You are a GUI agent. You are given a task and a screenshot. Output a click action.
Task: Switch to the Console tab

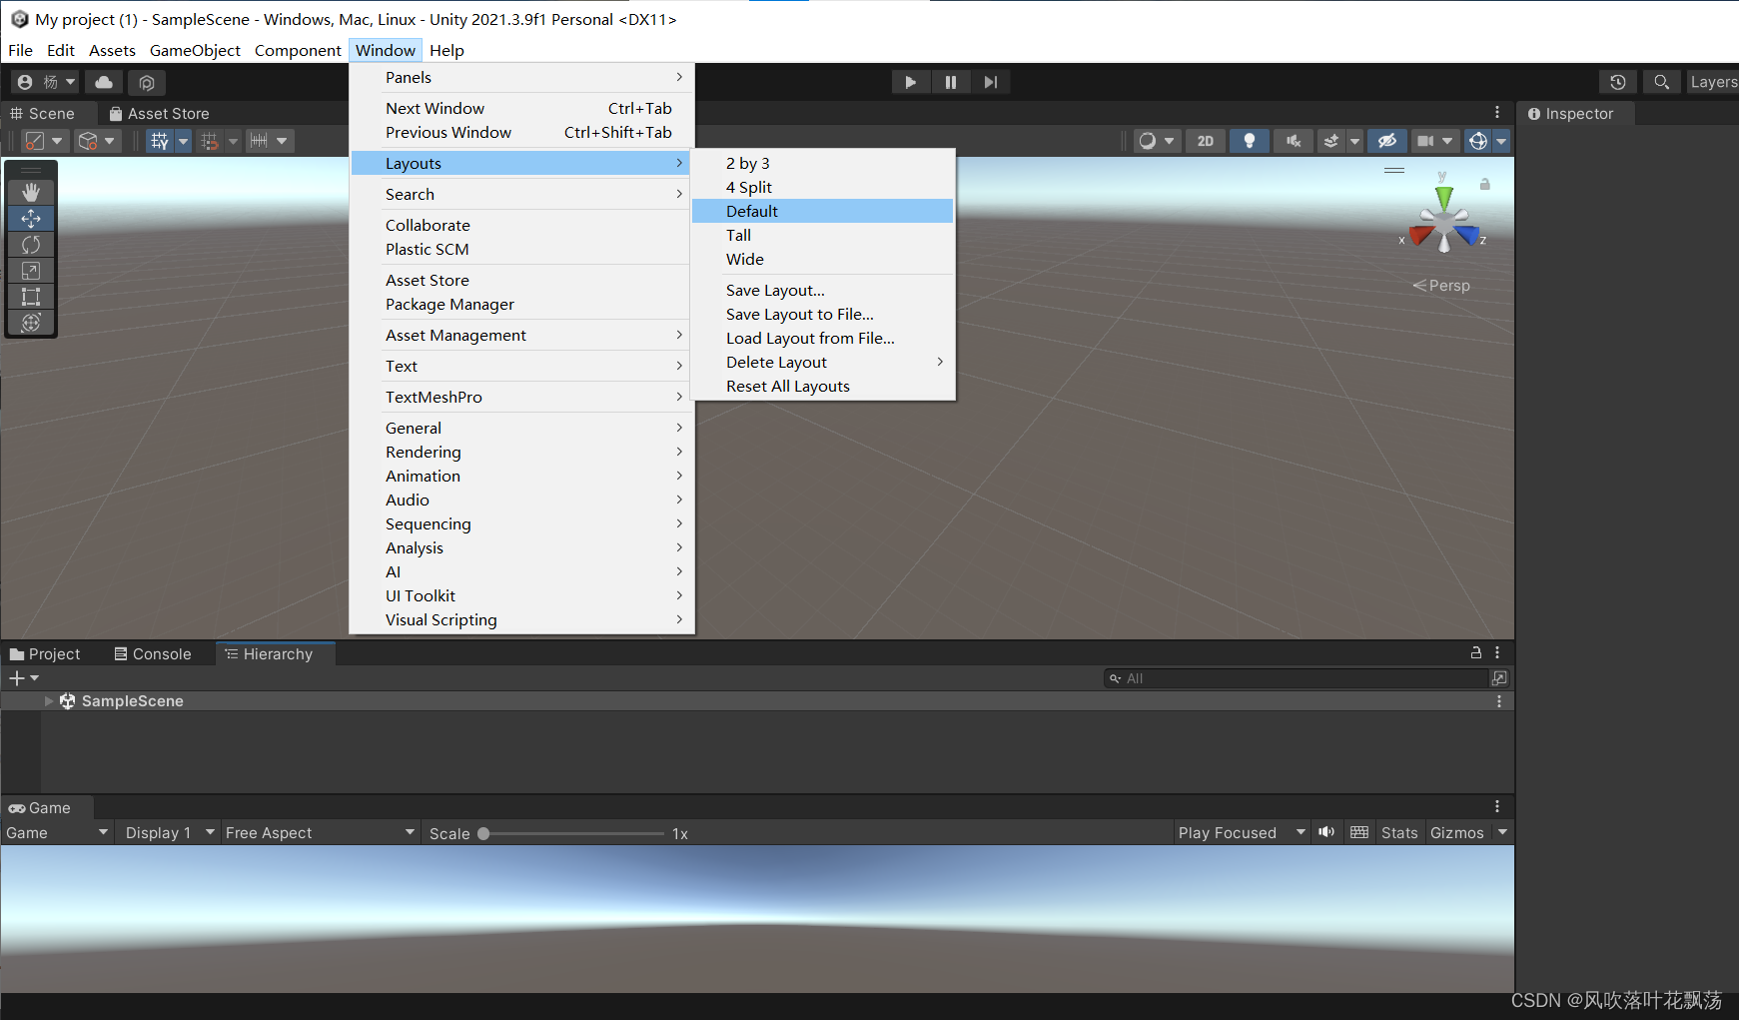pos(153,653)
